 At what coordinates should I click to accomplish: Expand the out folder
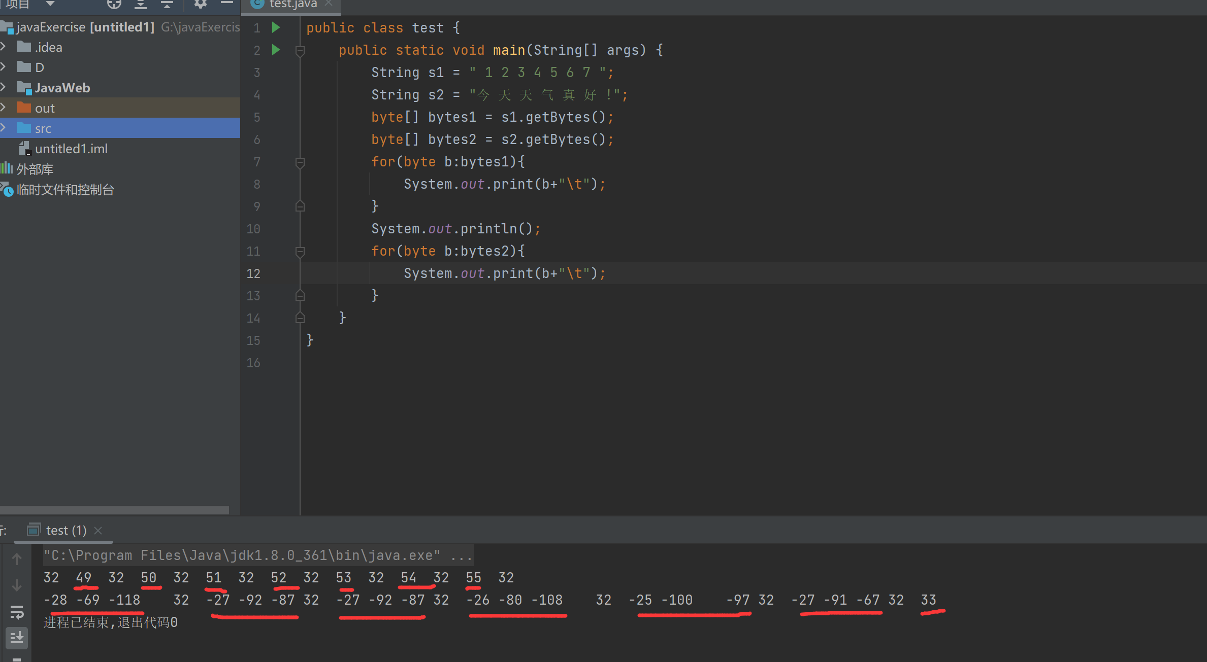pos(4,108)
